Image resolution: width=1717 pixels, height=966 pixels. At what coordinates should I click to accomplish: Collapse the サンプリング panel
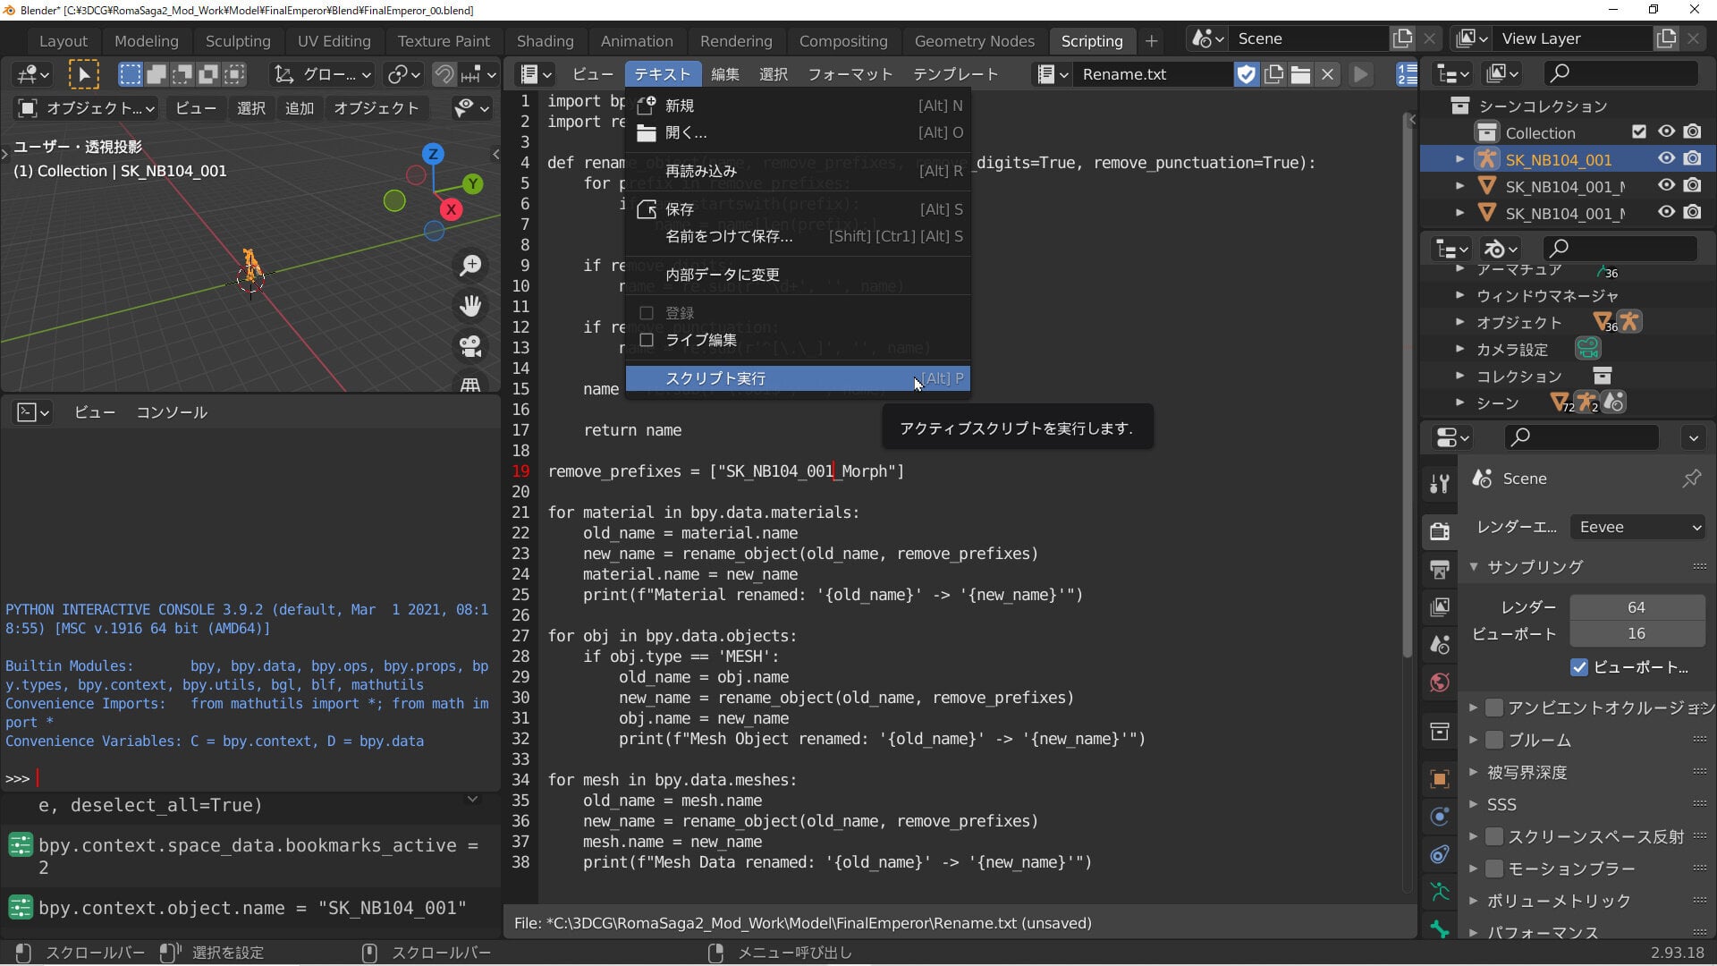(x=1473, y=566)
